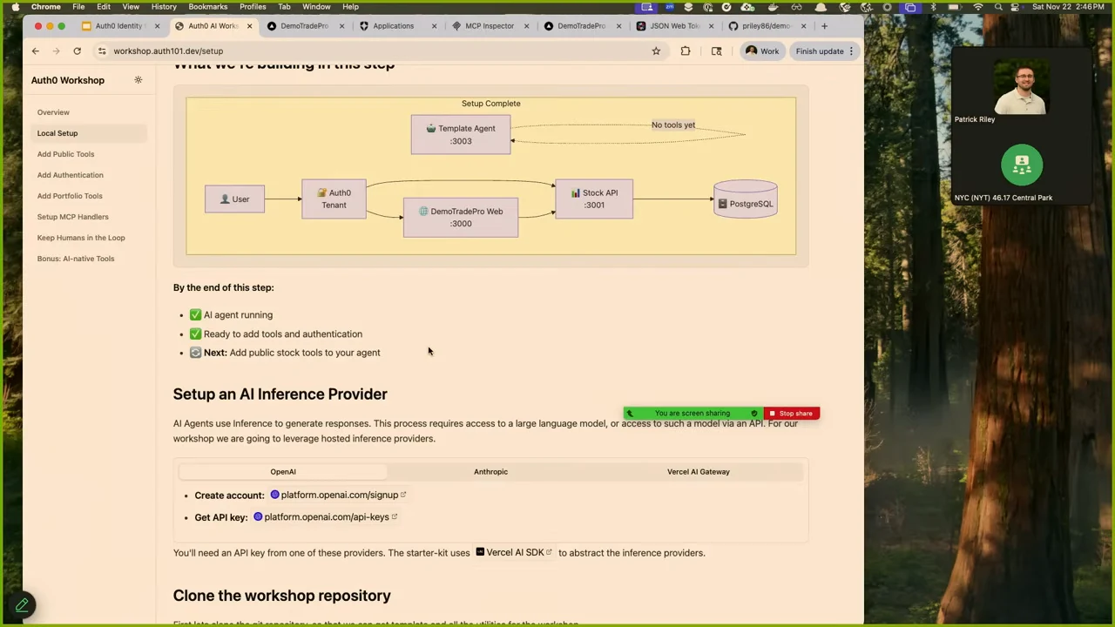Close the Applications tab
Viewport: 1115px width, 627px height.
(434, 26)
